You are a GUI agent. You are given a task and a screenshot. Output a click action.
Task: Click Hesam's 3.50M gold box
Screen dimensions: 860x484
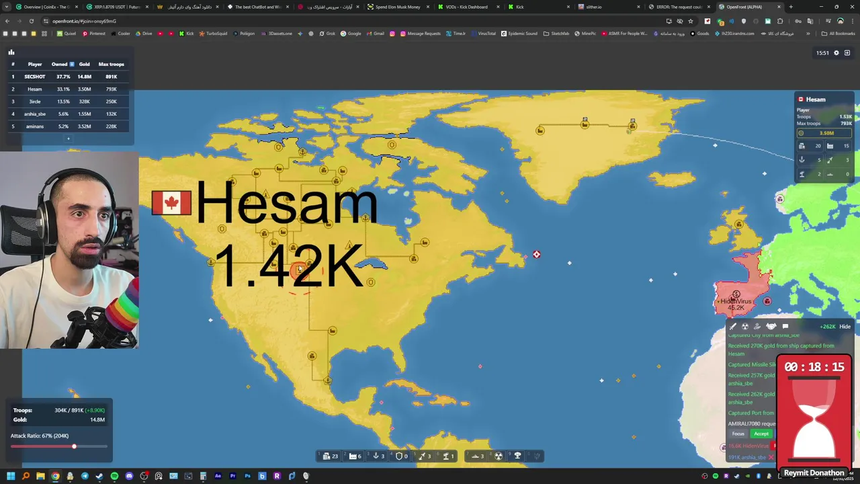(x=825, y=133)
